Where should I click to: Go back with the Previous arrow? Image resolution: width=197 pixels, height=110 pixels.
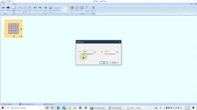coord(3,9)
